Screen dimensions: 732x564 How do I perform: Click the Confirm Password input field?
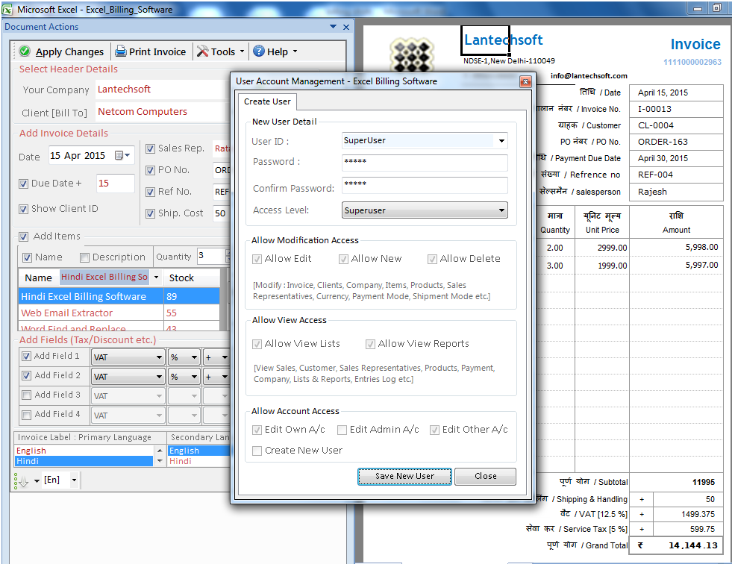(x=425, y=185)
